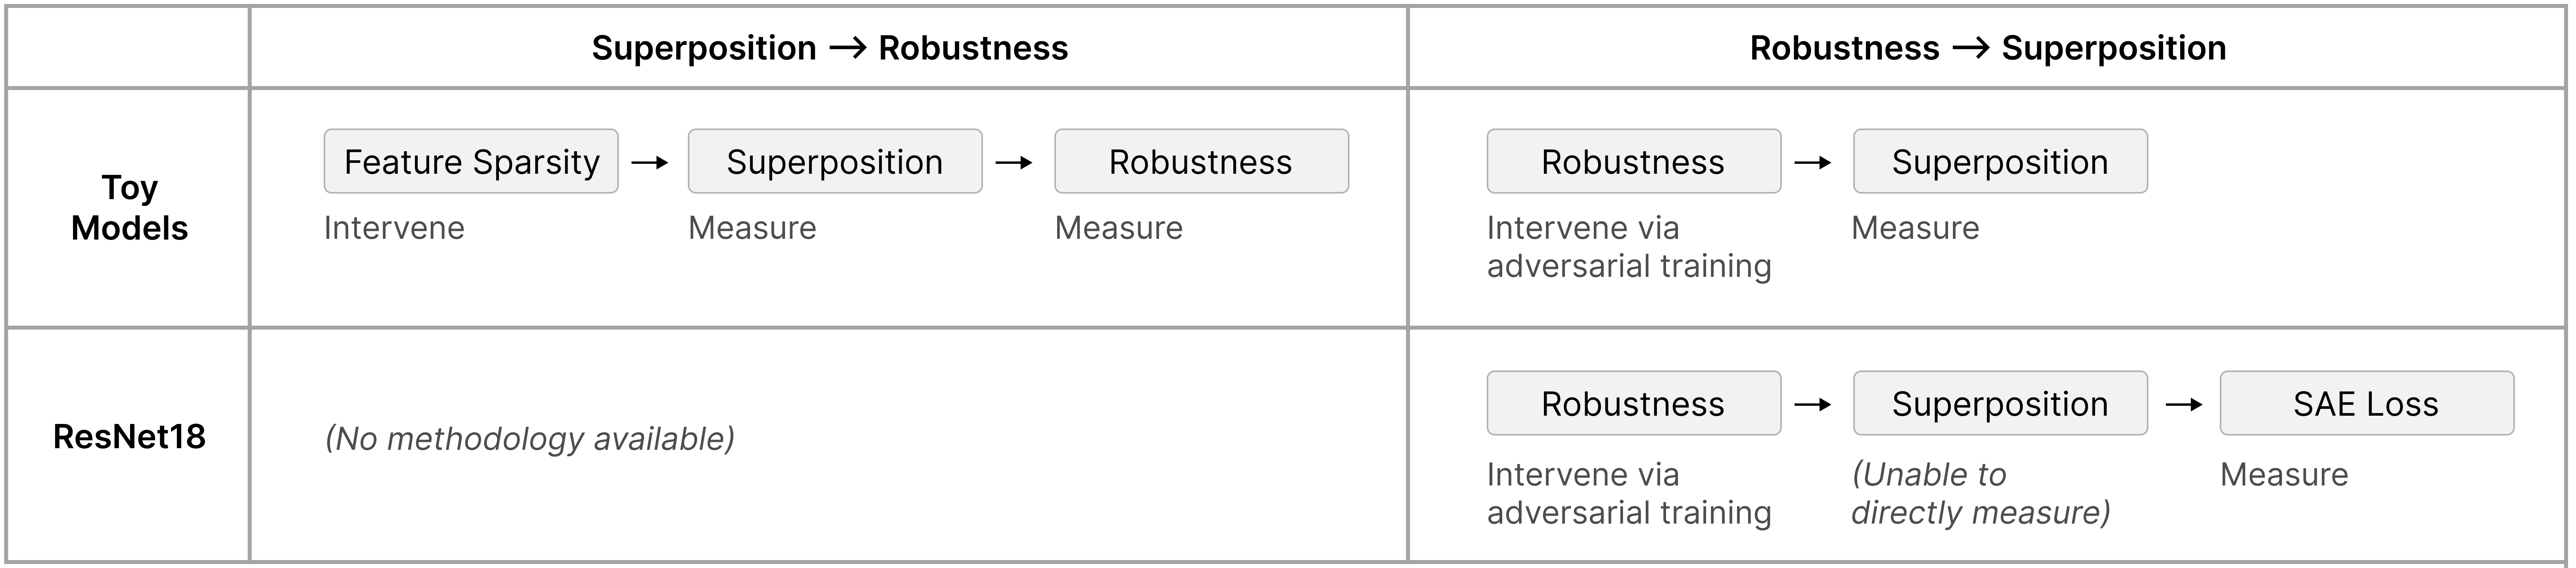This screenshot has height=568, width=2576.
Task: Select the SAE Loss box
Action: click(2366, 403)
